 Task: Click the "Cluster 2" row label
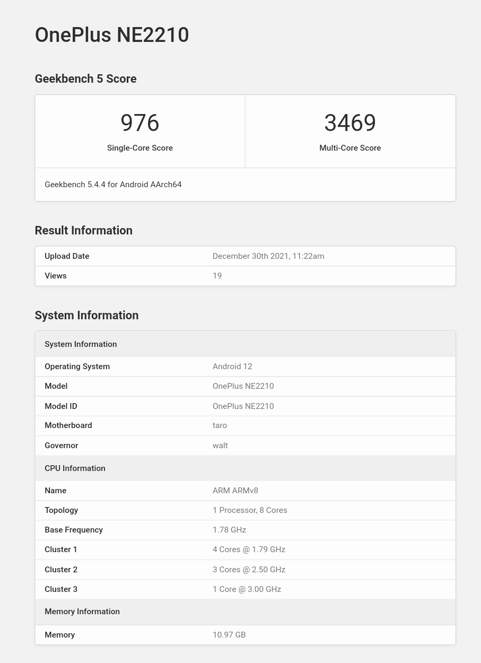(61, 570)
